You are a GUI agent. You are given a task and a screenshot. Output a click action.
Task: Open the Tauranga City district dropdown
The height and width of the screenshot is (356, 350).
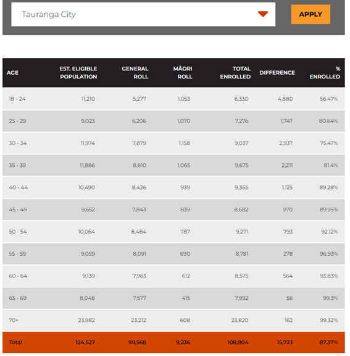tap(143, 14)
